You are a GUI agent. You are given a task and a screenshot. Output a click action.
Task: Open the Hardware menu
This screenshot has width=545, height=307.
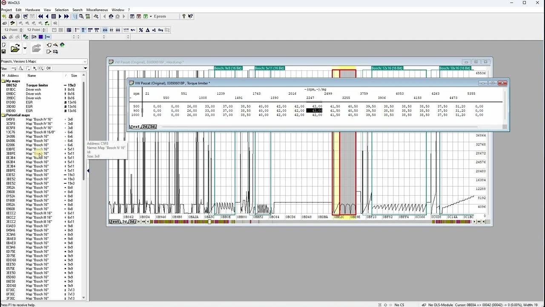(33, 10)
